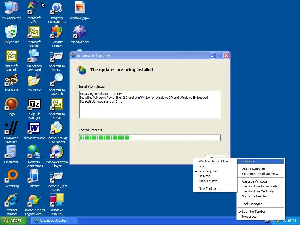300x225 pixels.
Task: Enable the Windows Media Player toolbar
Action: [215, 161]
